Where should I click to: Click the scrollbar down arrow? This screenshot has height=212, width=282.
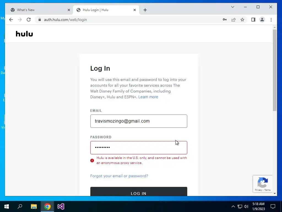275,194
